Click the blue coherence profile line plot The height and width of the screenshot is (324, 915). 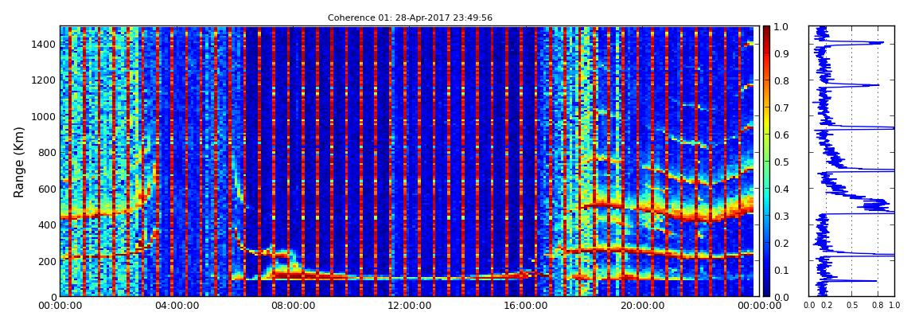pyautogui.click(x=851, y=162)
